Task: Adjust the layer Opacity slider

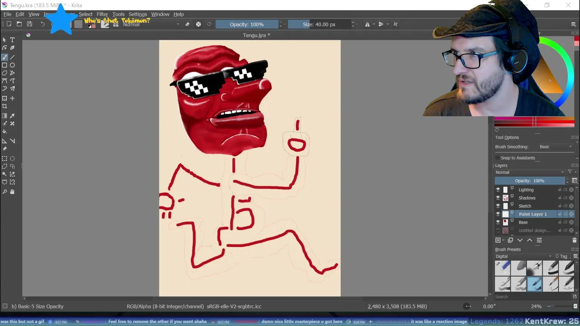Action: pyautogui.click(x=530, y=181)
